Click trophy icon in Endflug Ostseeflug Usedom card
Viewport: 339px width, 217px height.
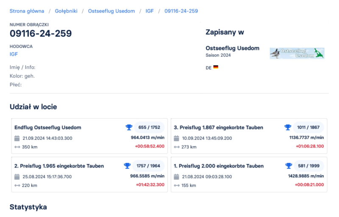129,127
